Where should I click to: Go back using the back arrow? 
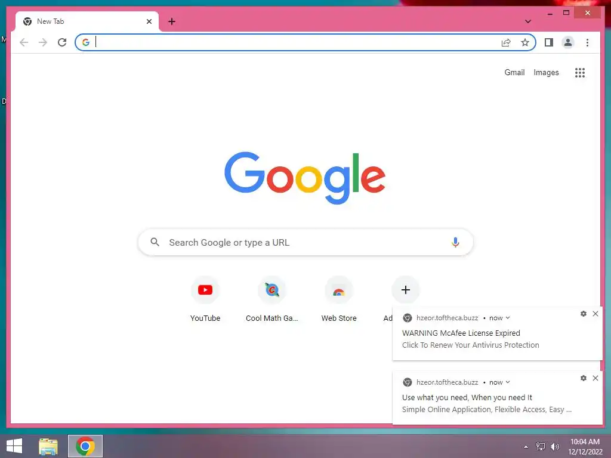pos(24,42)
